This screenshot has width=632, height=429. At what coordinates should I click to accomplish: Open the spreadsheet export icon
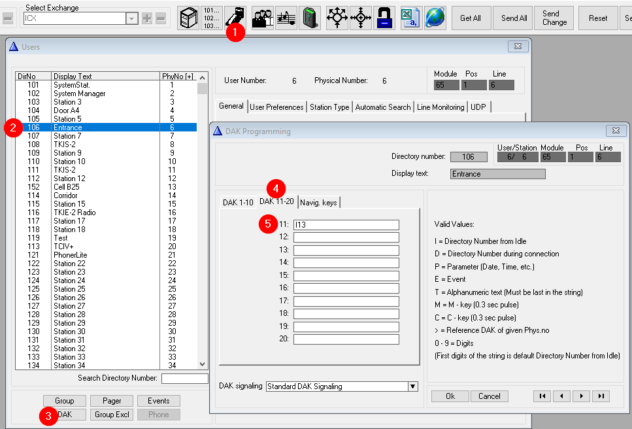coord(410,18)
